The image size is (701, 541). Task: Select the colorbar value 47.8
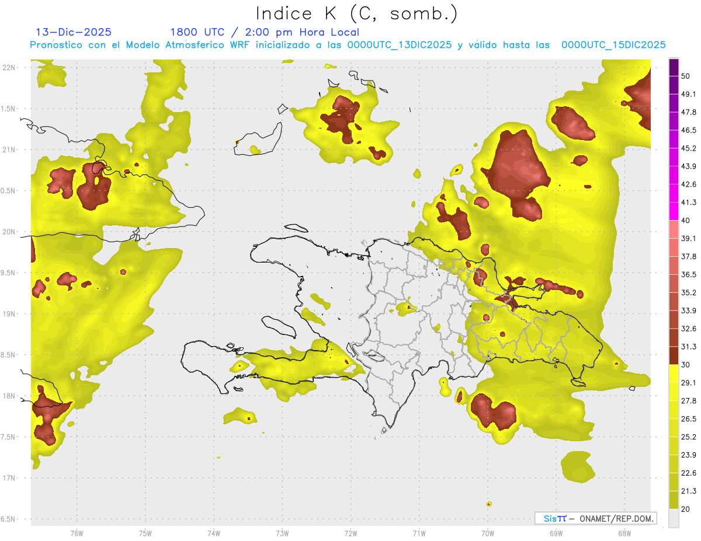[689, 112]
